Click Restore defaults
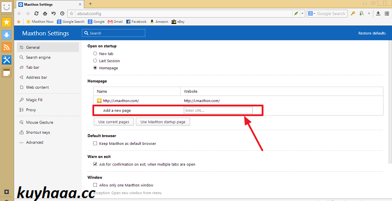Viewport: 392px width, 201px height. coord(372,33)
